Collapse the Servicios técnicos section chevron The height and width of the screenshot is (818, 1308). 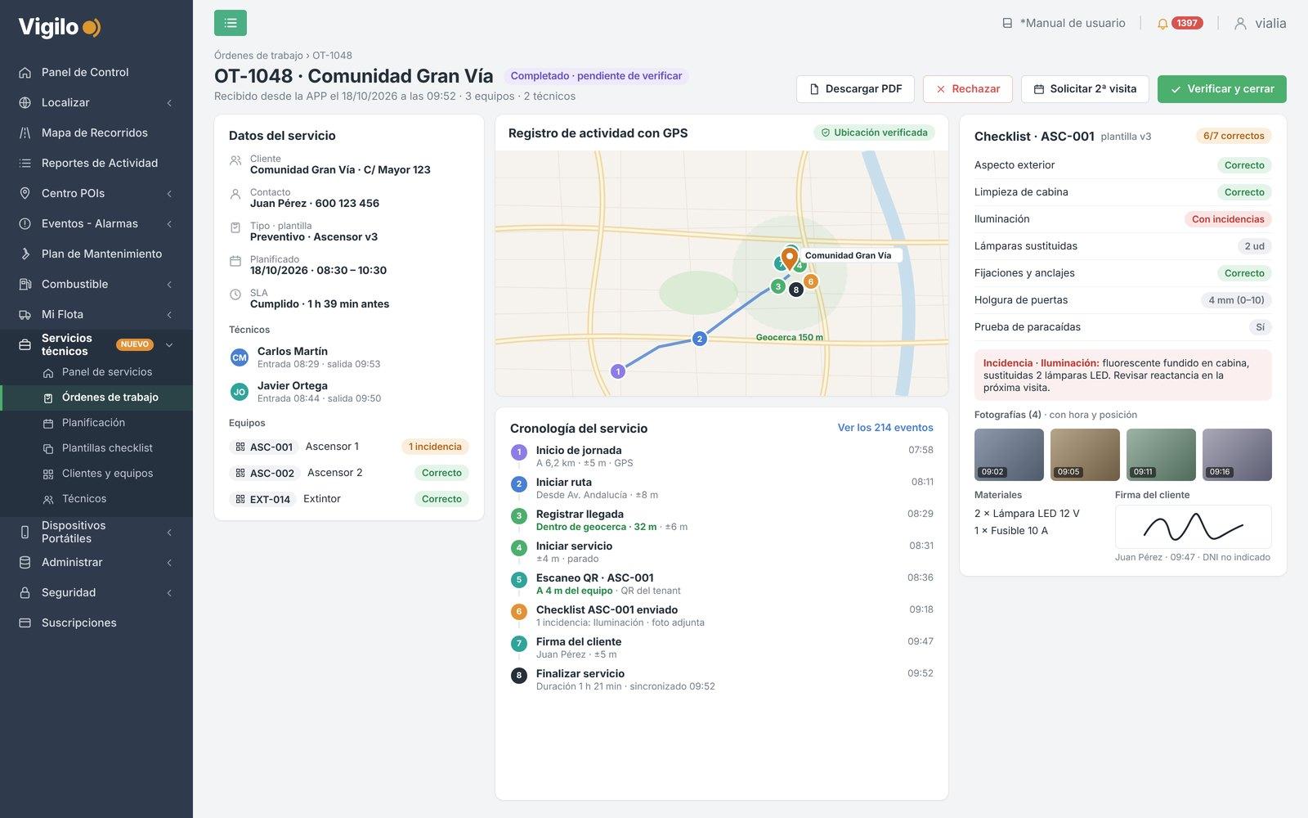169,345
